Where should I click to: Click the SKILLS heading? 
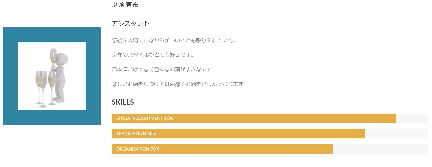point(123,102)
